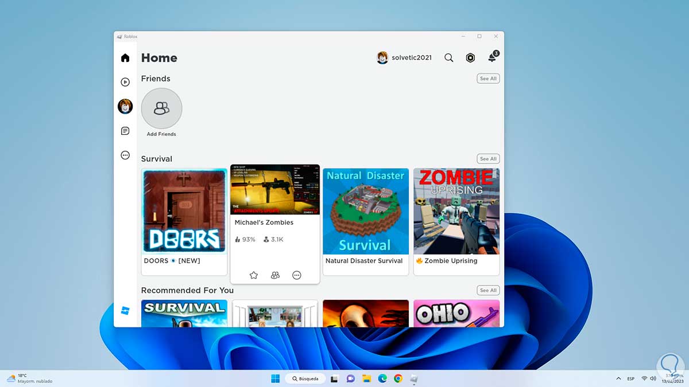Open the Home sidebar icon
689x387 pixels.
point(125,58)
